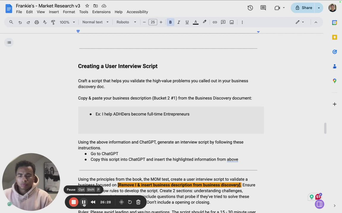Get add-ons with the plus icon
This screenshot has width=342, height=213.
coord(335,104)
